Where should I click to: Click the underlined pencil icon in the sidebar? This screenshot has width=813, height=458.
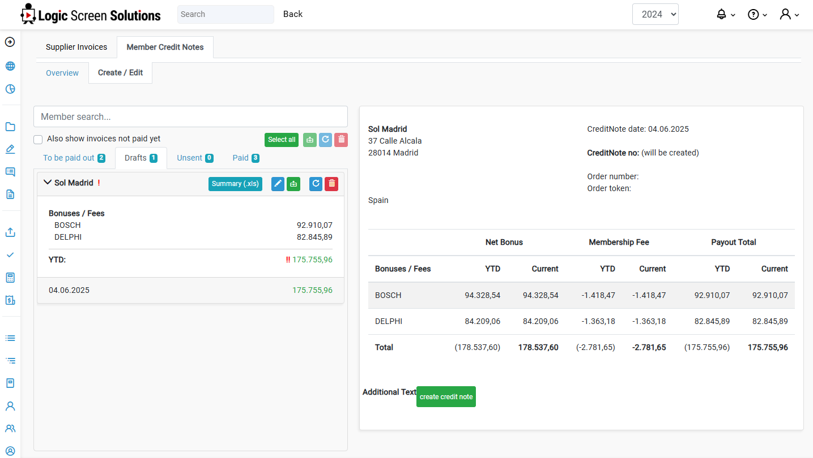pos(10,149)
